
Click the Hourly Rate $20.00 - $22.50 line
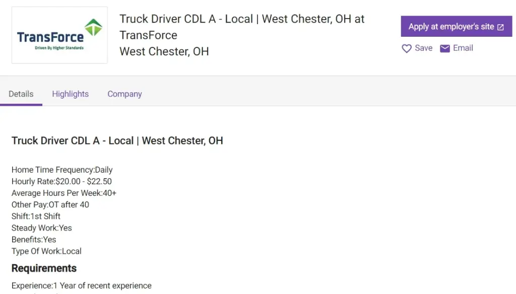[61, 181]
